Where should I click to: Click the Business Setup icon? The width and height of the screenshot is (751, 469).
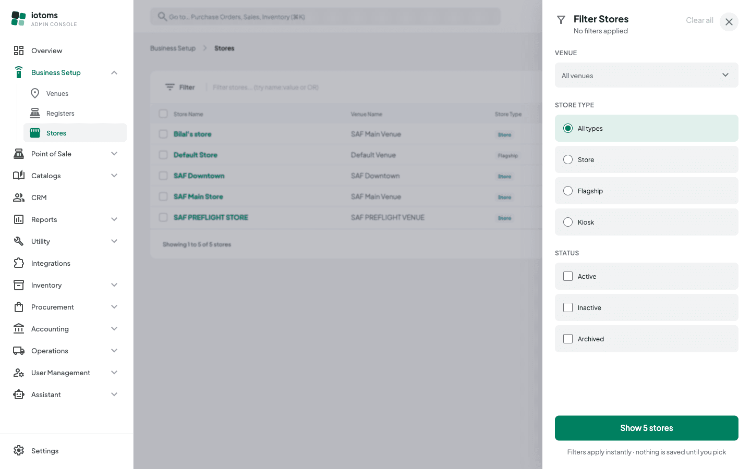click(x=19, y=72)
